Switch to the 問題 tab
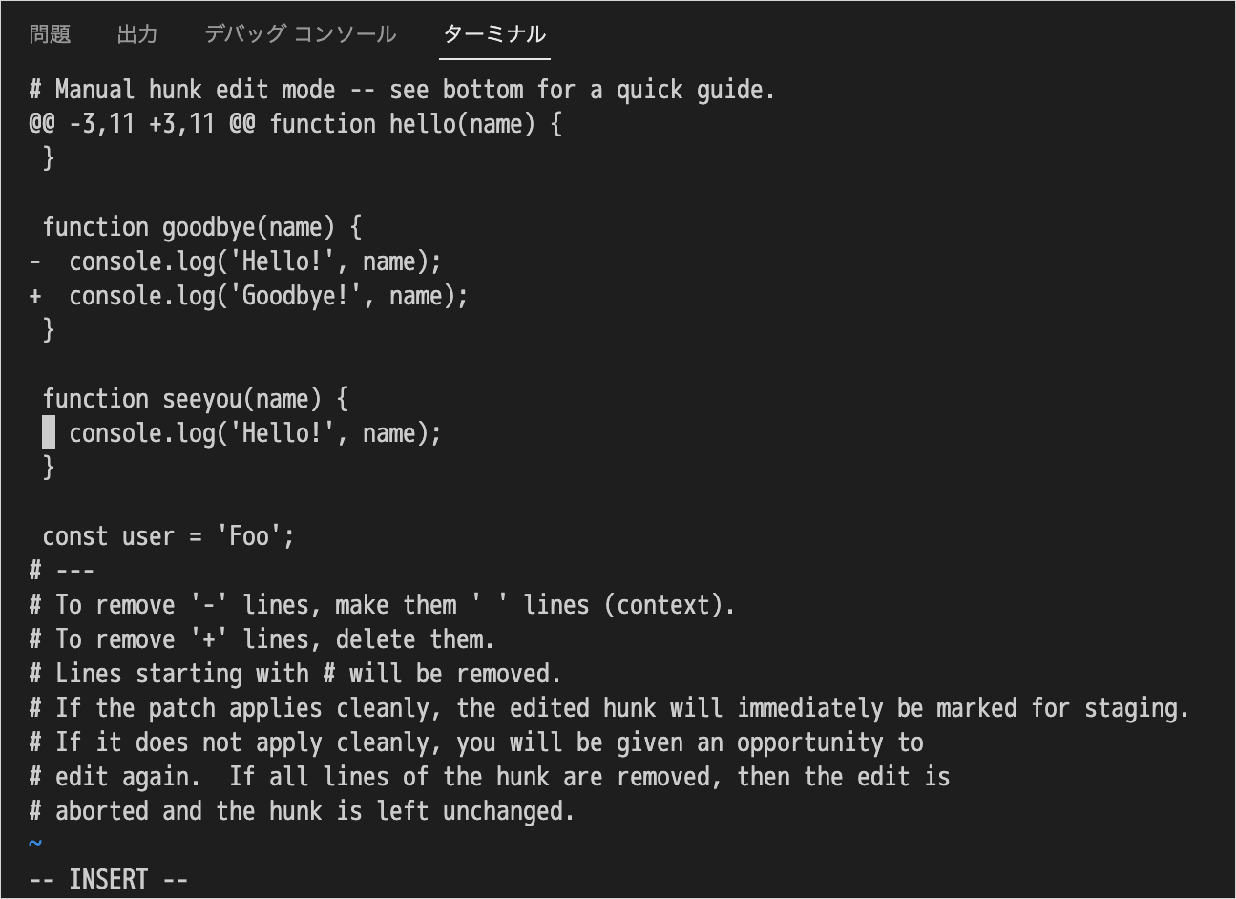The image size is (1236, 899). [x=50, y=34]
